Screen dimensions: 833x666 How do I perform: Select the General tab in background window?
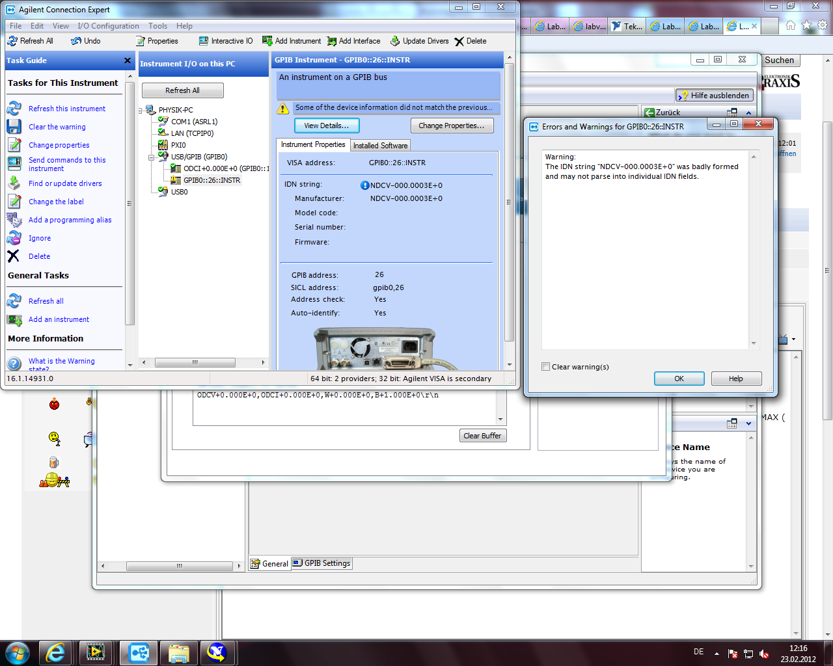pyautogui.click(x=270, y=563)
